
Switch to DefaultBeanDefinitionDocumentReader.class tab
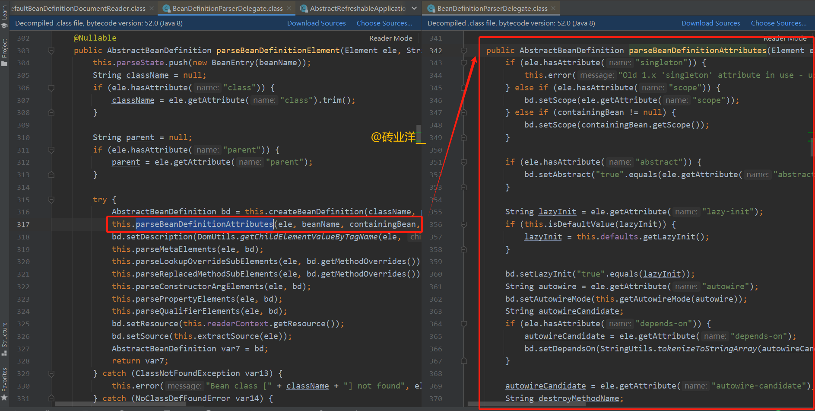click(x=78, y=8)
